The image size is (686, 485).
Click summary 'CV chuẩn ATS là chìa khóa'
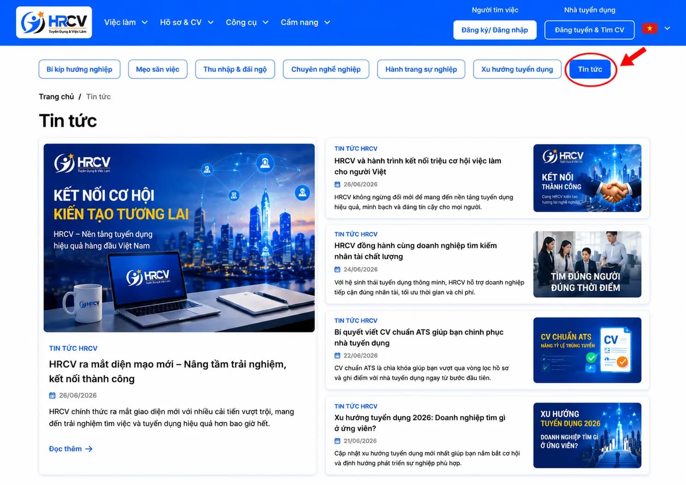[422, 373]
